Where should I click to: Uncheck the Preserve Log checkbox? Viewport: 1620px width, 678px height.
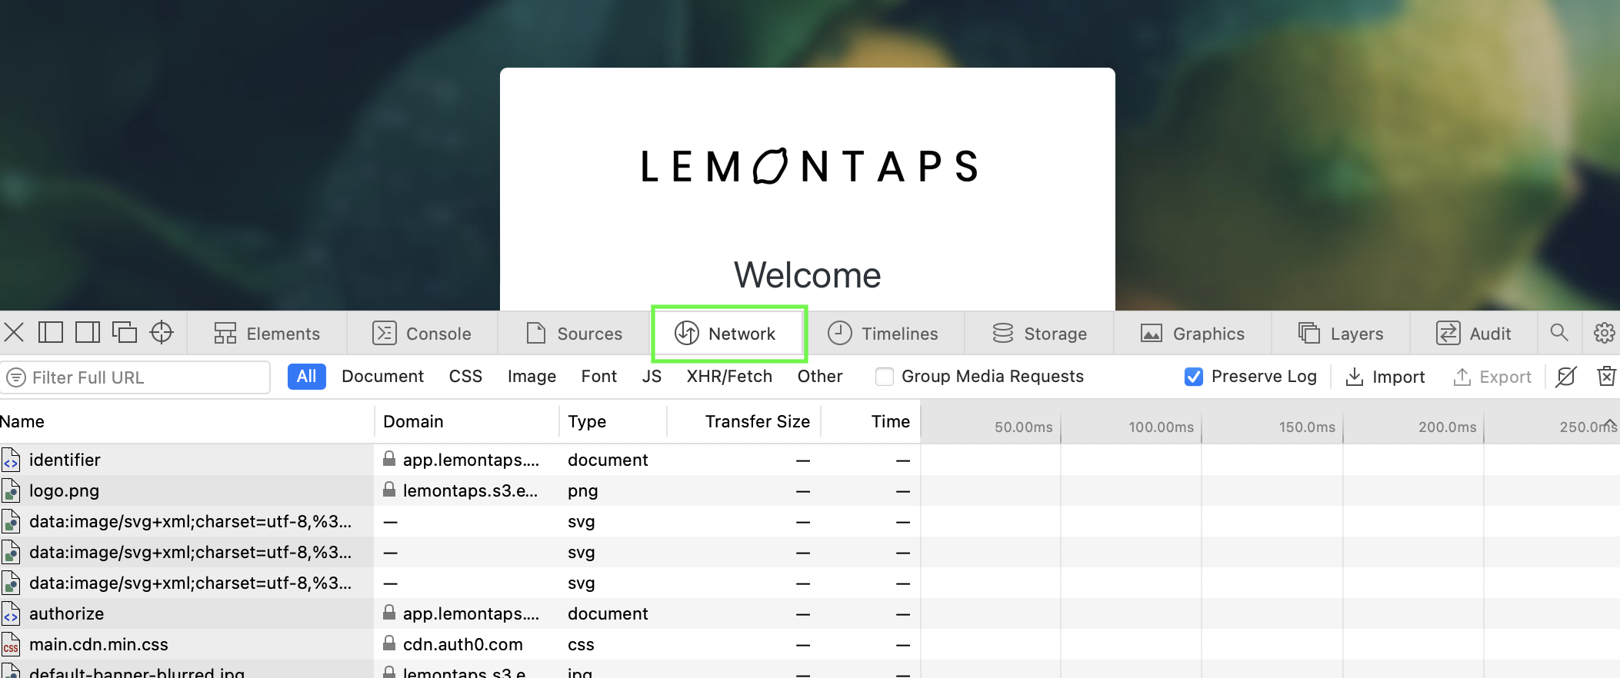1194,377
